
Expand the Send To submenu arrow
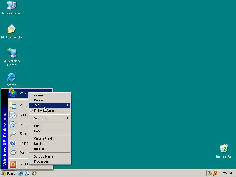click(68, 118)
